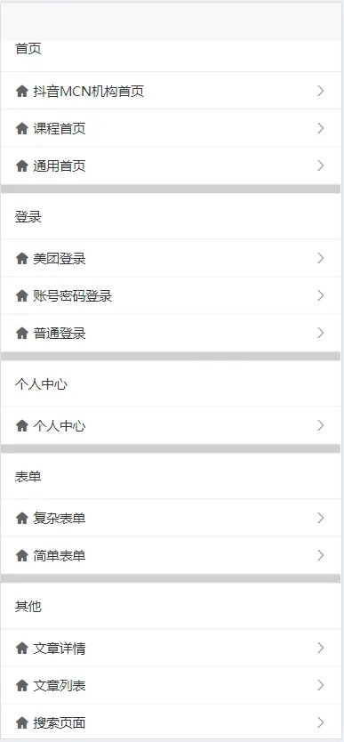Click home icon beside 账号密码登录
The width and height of the screenshot is (344, 742).
tap(21, 295)
